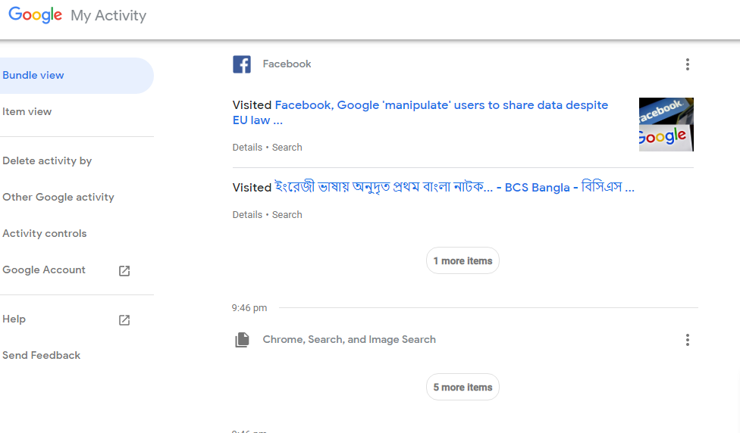Open the BCS Bangla visited link
This screenshot has height=433, width=740.
click(454, 187)
